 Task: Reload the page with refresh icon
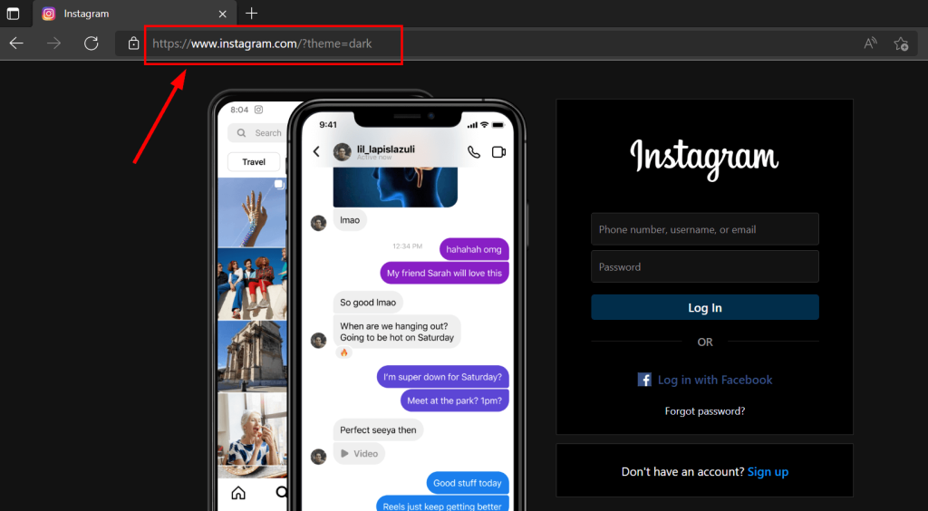92,43
